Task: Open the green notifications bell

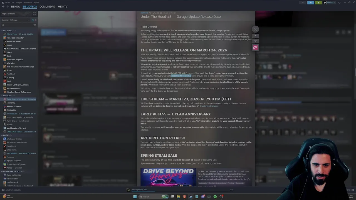Action: coord(318,2)
